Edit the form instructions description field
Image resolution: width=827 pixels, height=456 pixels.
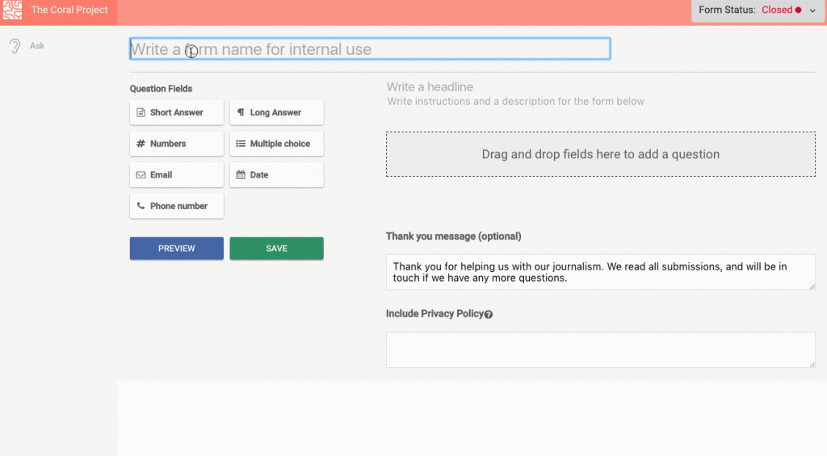(515, 101)
